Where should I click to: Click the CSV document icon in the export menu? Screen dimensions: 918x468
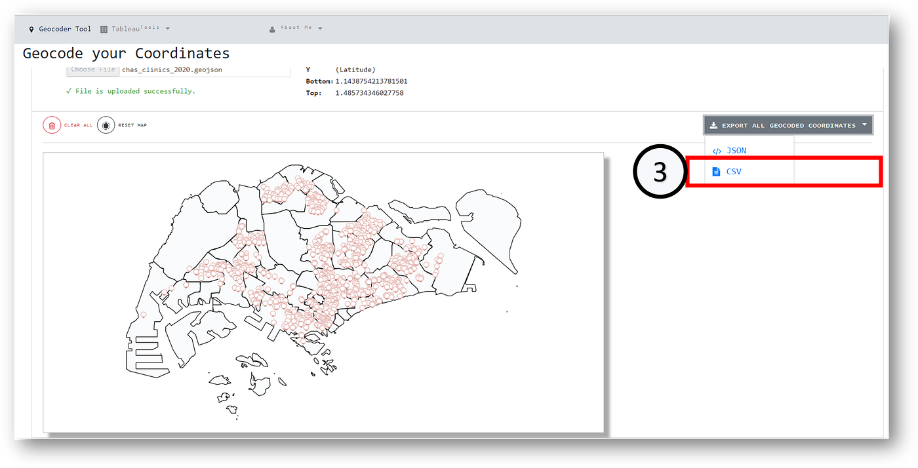pyautogui.click(x=715, y=171)
